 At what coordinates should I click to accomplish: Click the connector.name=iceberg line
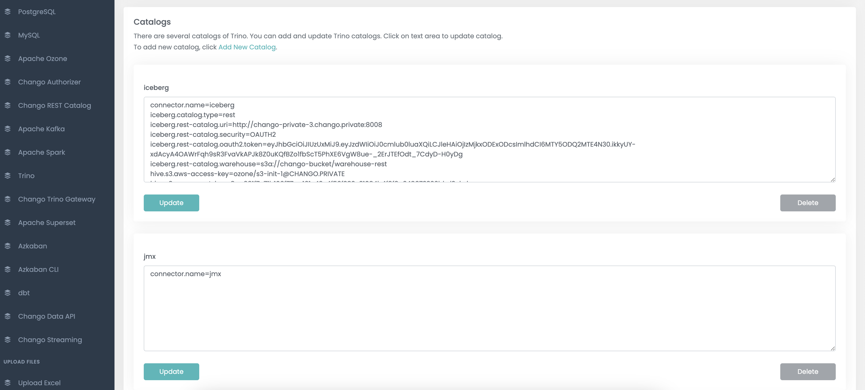pyautogui.click(x=192, y=105)
